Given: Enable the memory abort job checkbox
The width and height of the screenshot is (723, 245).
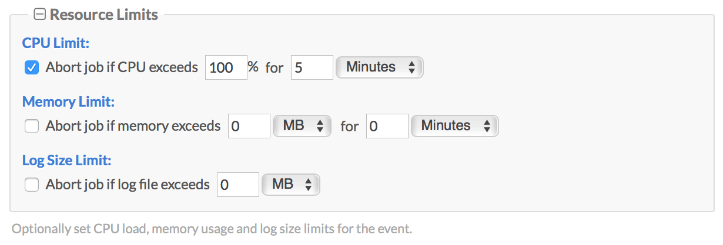Looking at the screenshot, I should click(32, 126).
